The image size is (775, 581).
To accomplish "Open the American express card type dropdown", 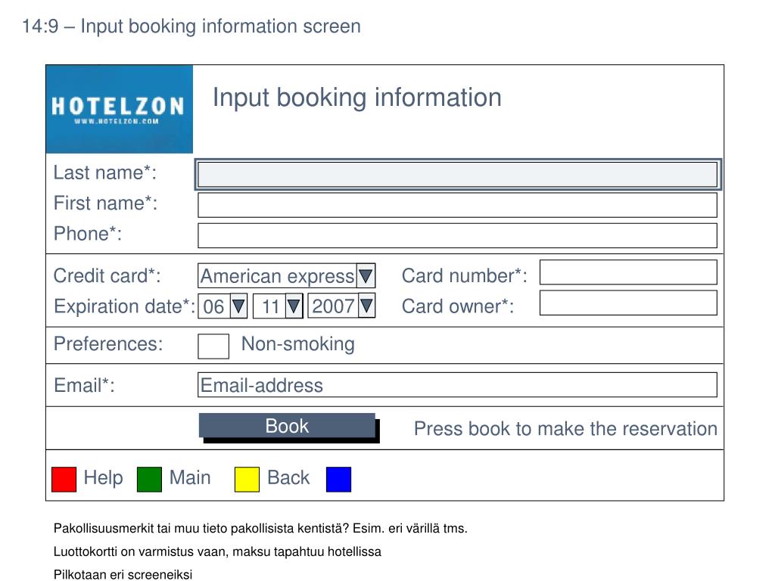I will click(x=287, y=275).
